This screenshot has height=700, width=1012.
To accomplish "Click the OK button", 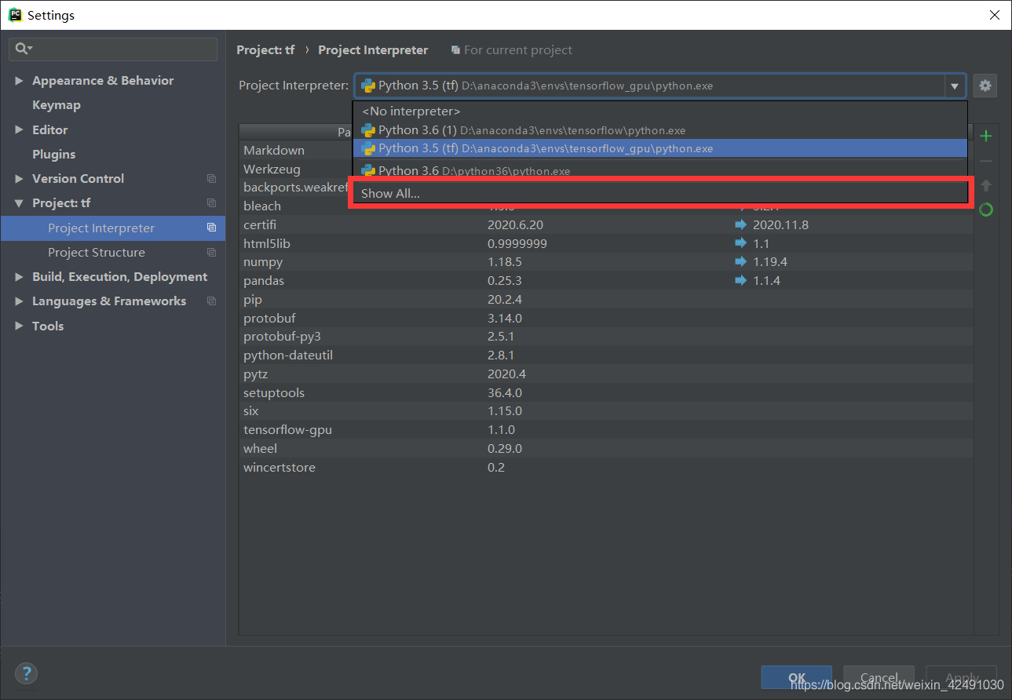I will click(796, 678).
